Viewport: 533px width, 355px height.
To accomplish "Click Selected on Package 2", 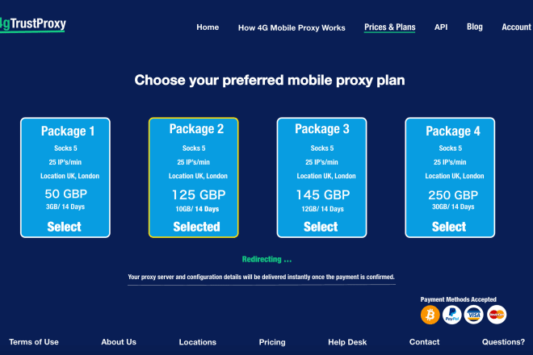I will 196,227.
